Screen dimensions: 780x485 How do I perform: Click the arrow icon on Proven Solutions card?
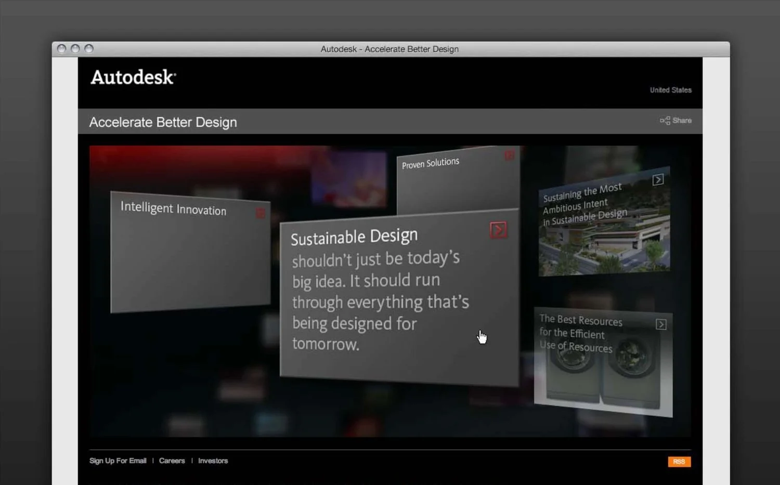coord(509,155)
